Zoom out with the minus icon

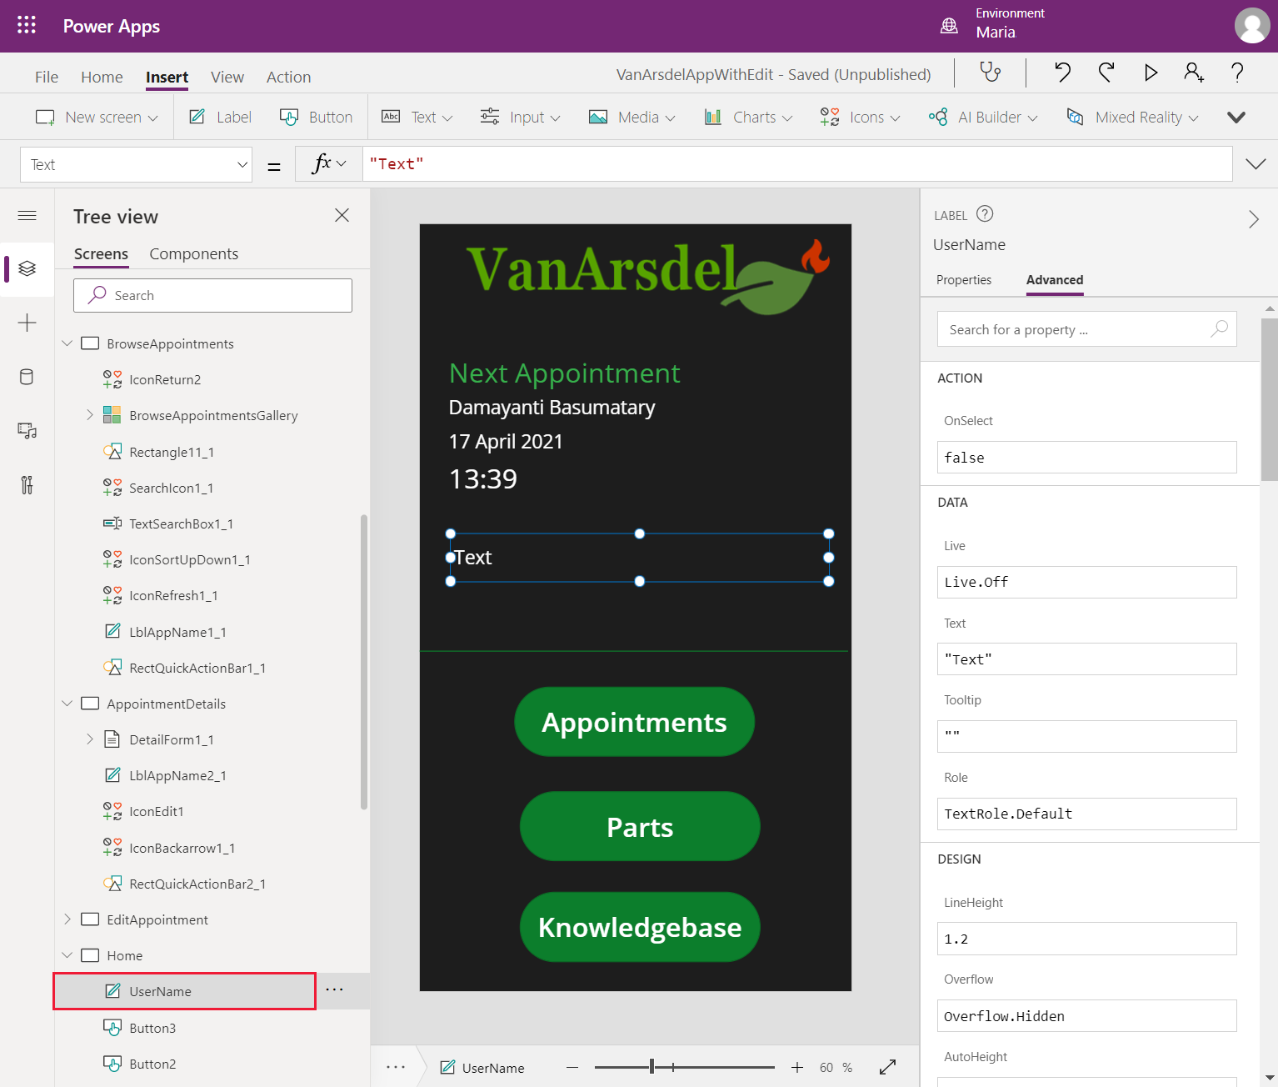click(572, 1067)
